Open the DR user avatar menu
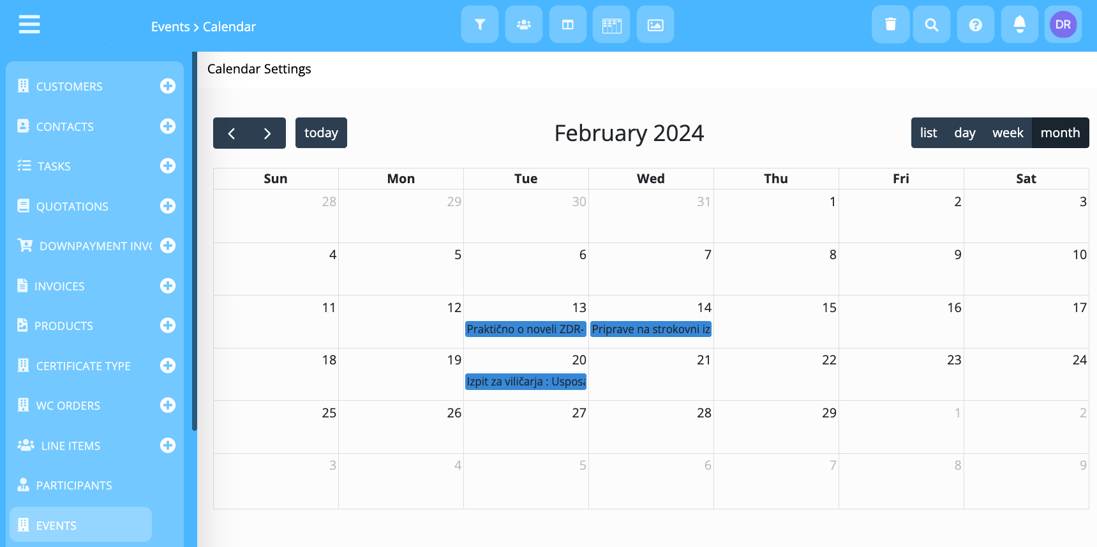This screenshot has width=1097, height=547. tap(1063, 25)
